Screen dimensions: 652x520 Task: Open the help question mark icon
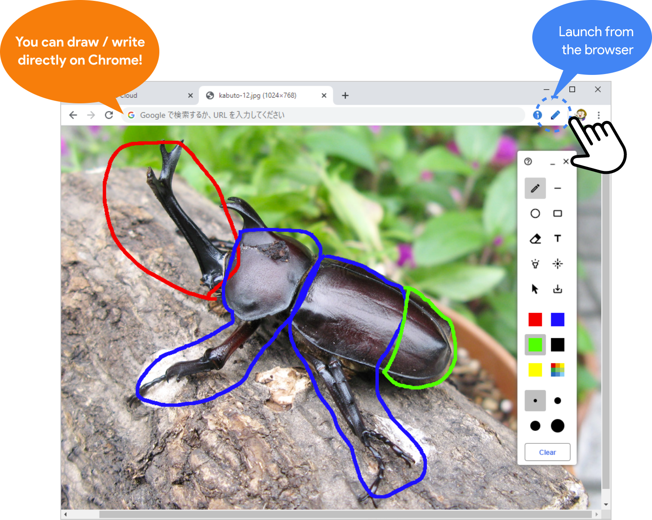528,161
